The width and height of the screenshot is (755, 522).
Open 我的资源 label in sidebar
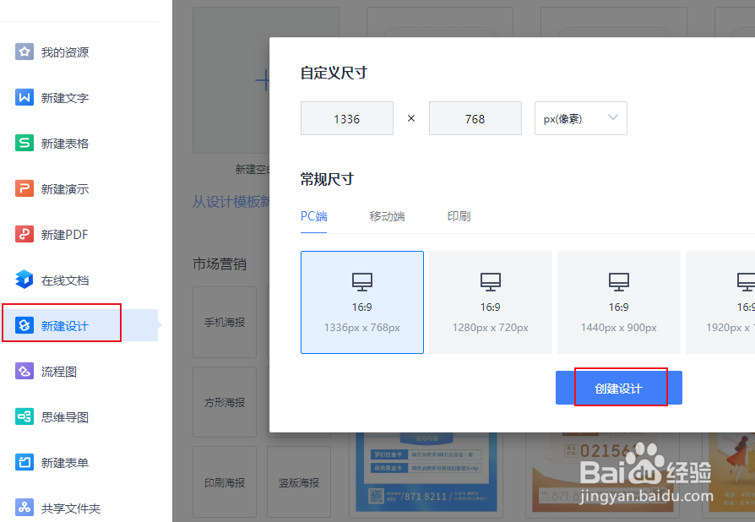[x=65, y=52]
